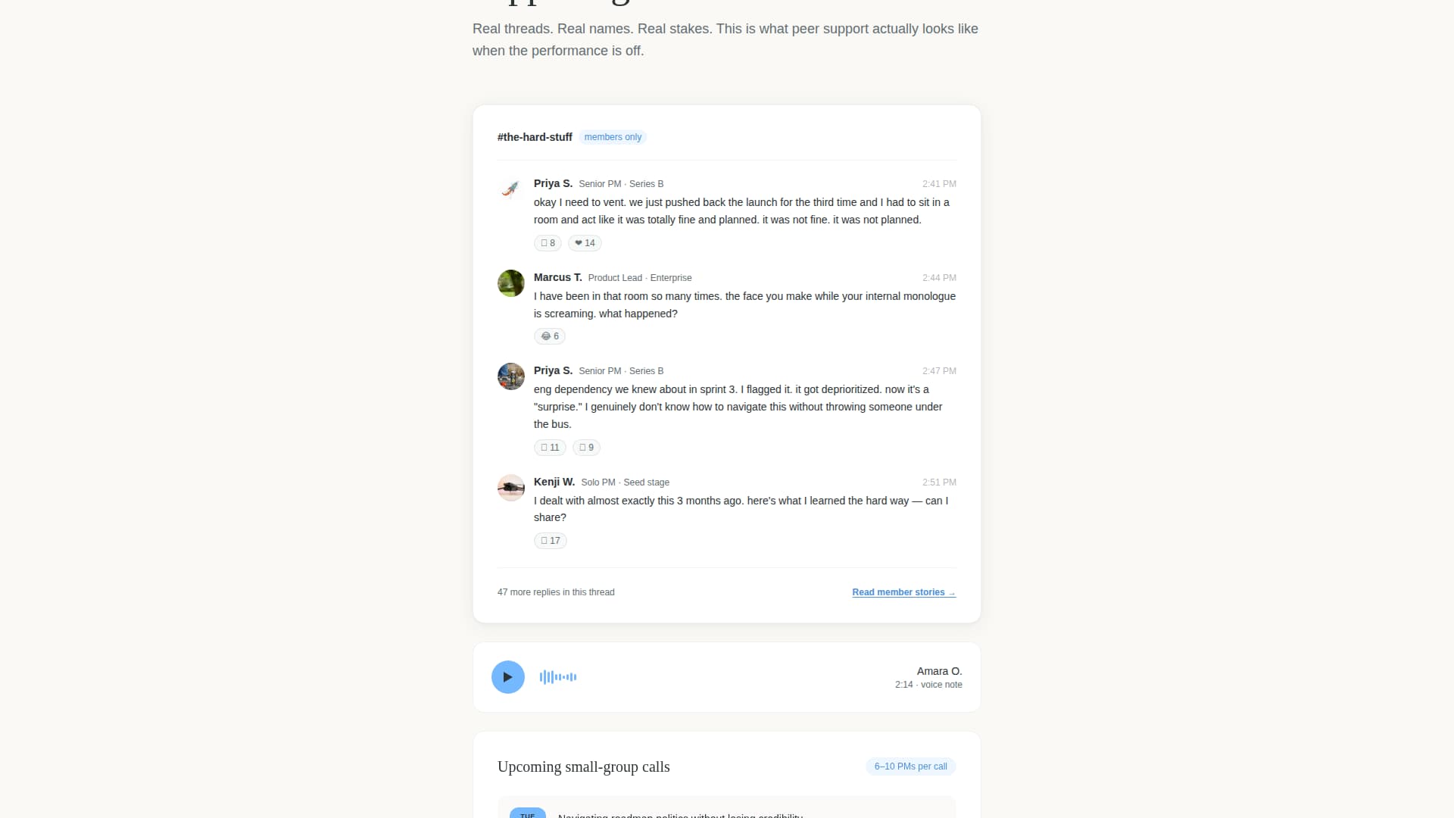Follow the Read member stories link

(903, 592)
